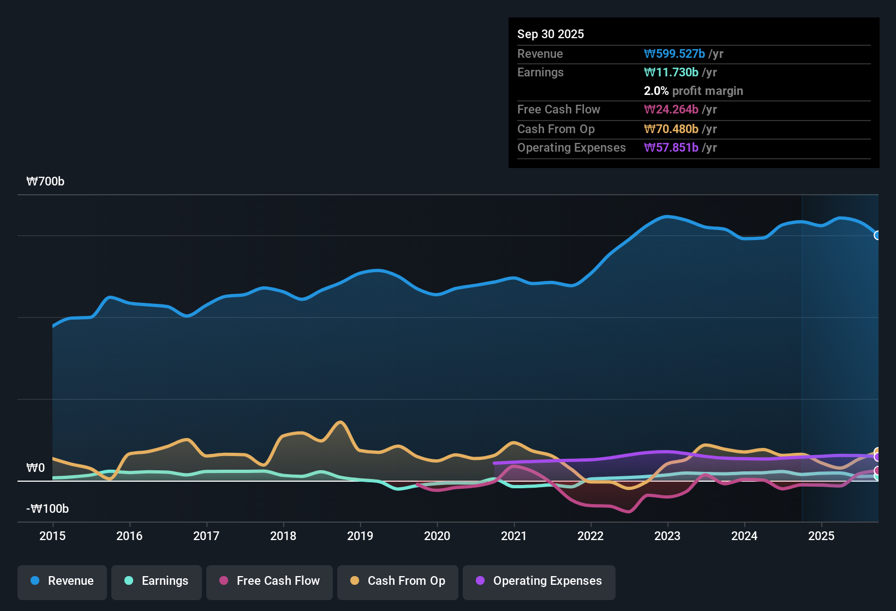Hide the Free Cash Flow series via legend
This screenshot has height=611, width=896.
pos(269,581)
